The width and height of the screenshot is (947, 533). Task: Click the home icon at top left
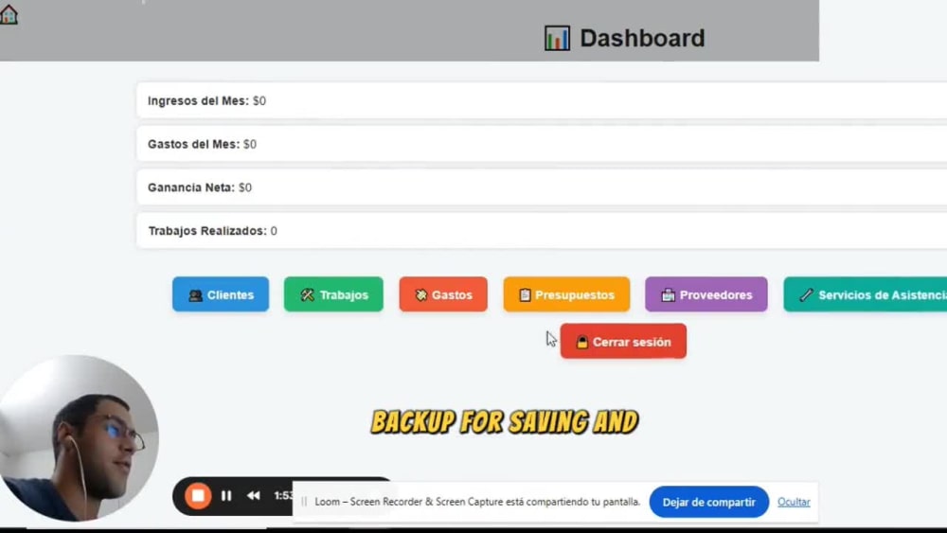[9, 14]
